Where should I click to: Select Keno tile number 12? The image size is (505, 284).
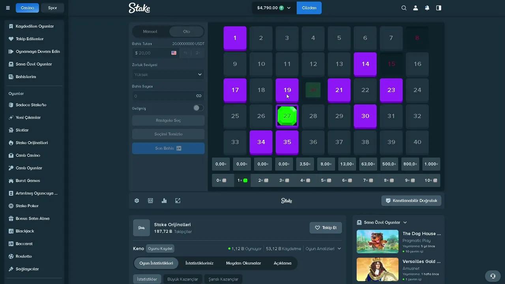(313, 64)
